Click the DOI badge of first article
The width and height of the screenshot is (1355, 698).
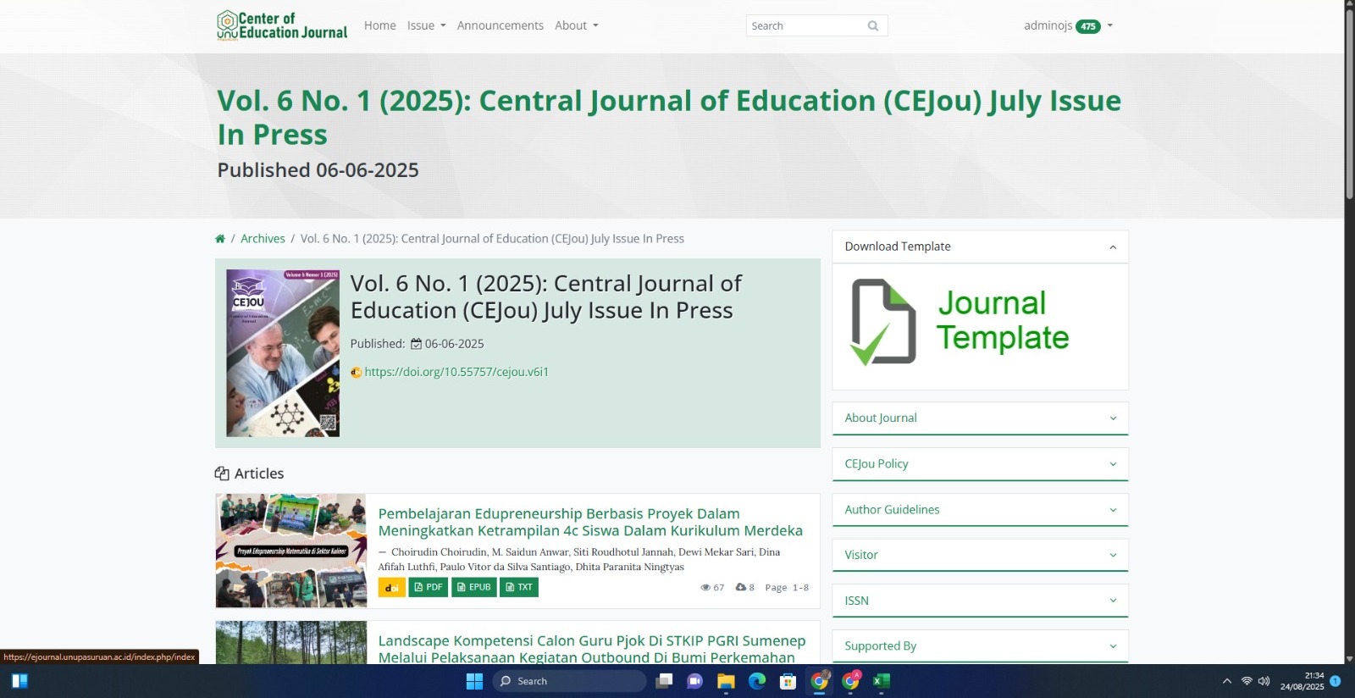pyautogui.click(x=392, y=587)
